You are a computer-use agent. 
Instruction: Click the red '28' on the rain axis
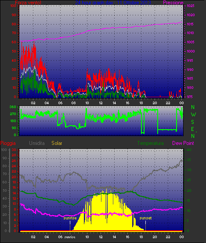pos(14,155)
